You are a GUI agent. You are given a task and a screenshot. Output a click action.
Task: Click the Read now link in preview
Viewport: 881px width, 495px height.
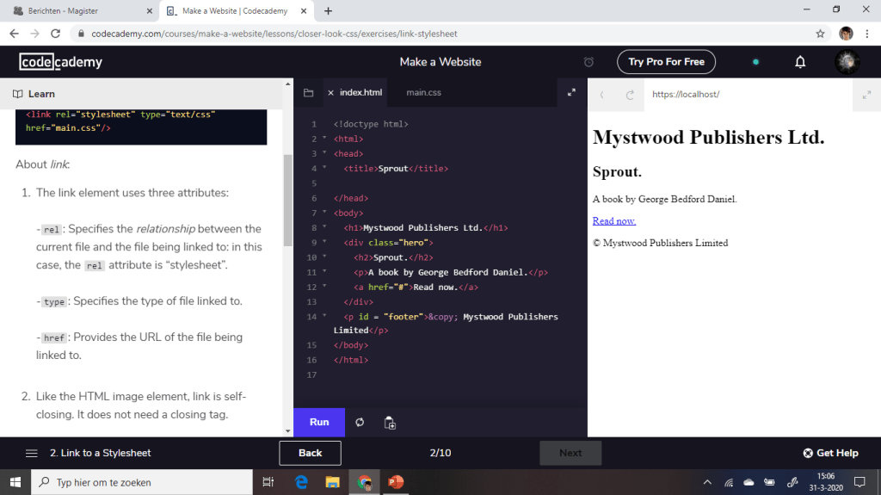[613, 221]
